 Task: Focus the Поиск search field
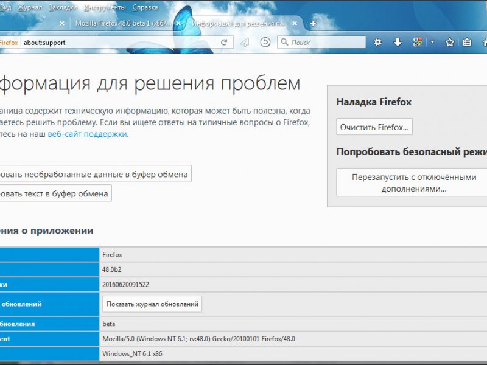coord(321,42)
